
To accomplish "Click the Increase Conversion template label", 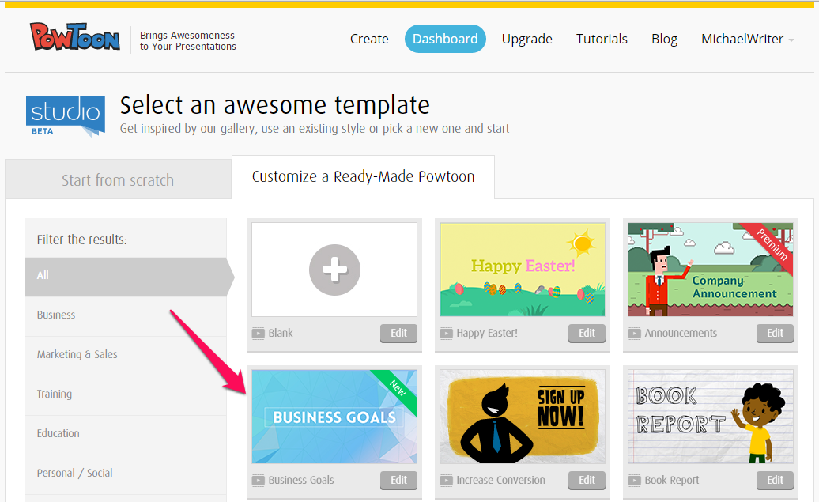I will (500, 480).
